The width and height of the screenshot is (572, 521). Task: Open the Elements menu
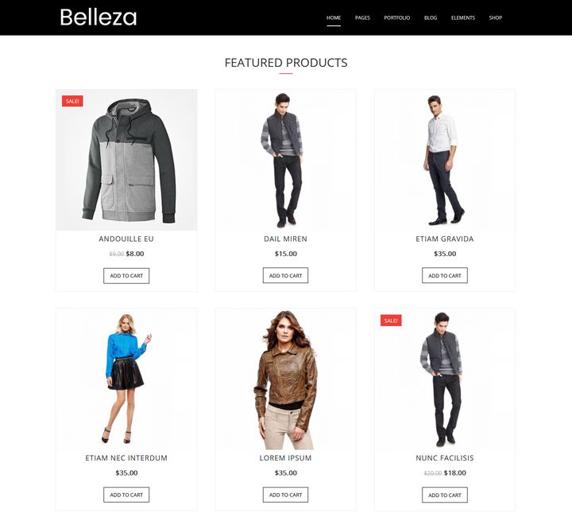click(463, 17)
